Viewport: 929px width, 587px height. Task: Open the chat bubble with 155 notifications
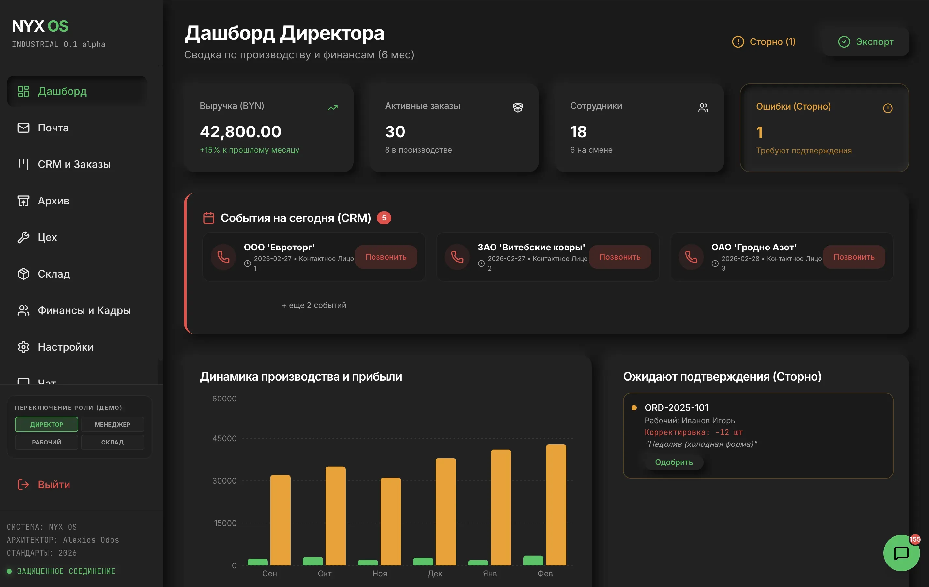pyautogui.click(x=901, y=553)
